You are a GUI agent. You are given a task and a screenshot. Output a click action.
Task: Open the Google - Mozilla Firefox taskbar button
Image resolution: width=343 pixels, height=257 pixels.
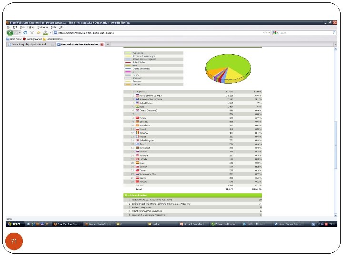[98, 224]
